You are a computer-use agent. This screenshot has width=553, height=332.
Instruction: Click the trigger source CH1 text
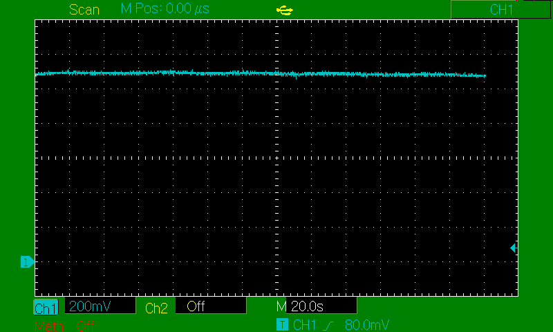(x=304, y=325)
